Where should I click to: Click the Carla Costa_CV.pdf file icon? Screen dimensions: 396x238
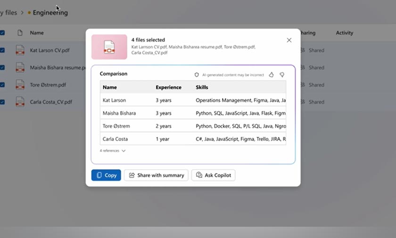coord(20,102)
